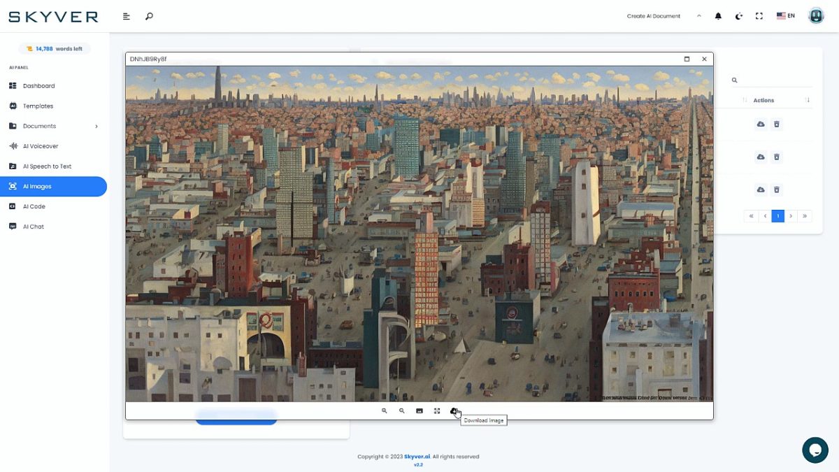
Task: Click the leftmost magnifier icon in viewer toolbar
Action: click(x=385, y=411)
